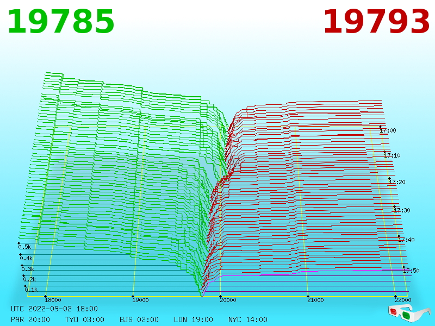
Task: Click the 0.5k depth axis label
Action: click(24, 247)
